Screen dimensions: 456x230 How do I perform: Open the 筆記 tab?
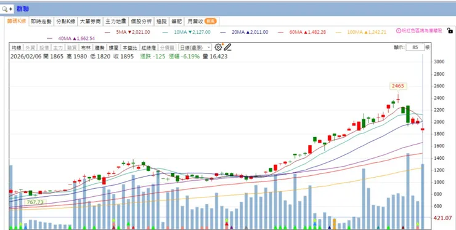tap(176, 21)
